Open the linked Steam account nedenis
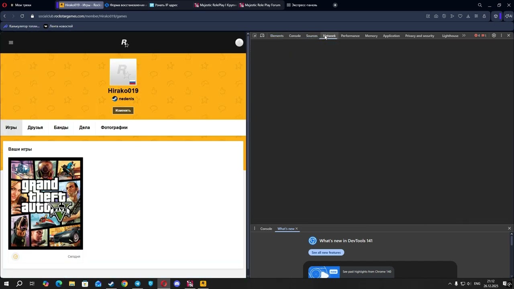The width and height of the screenshot is (514, 289). pyautogui.click(x=123, y=99)
